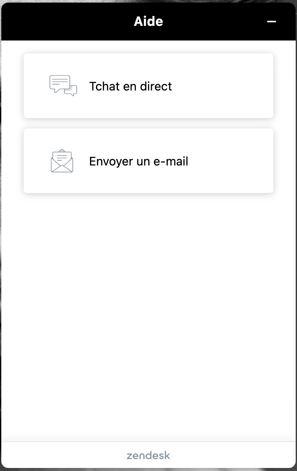
Task: Click the word "Envoyer" in email option
Action: pos(111,162)
